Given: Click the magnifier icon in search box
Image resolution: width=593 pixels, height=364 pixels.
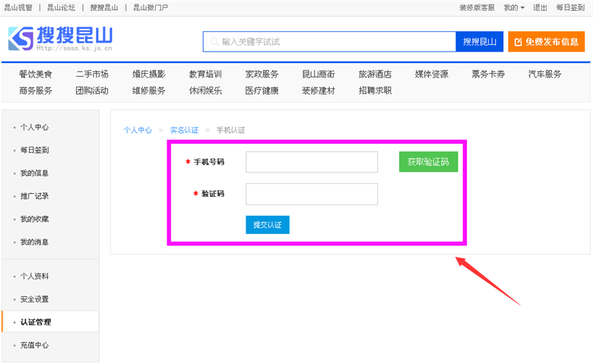Looking at the screenshot, I should click(214, 42).
